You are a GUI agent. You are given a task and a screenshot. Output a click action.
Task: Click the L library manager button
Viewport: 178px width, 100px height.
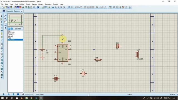pyautogui.click(x=11, y=29)
